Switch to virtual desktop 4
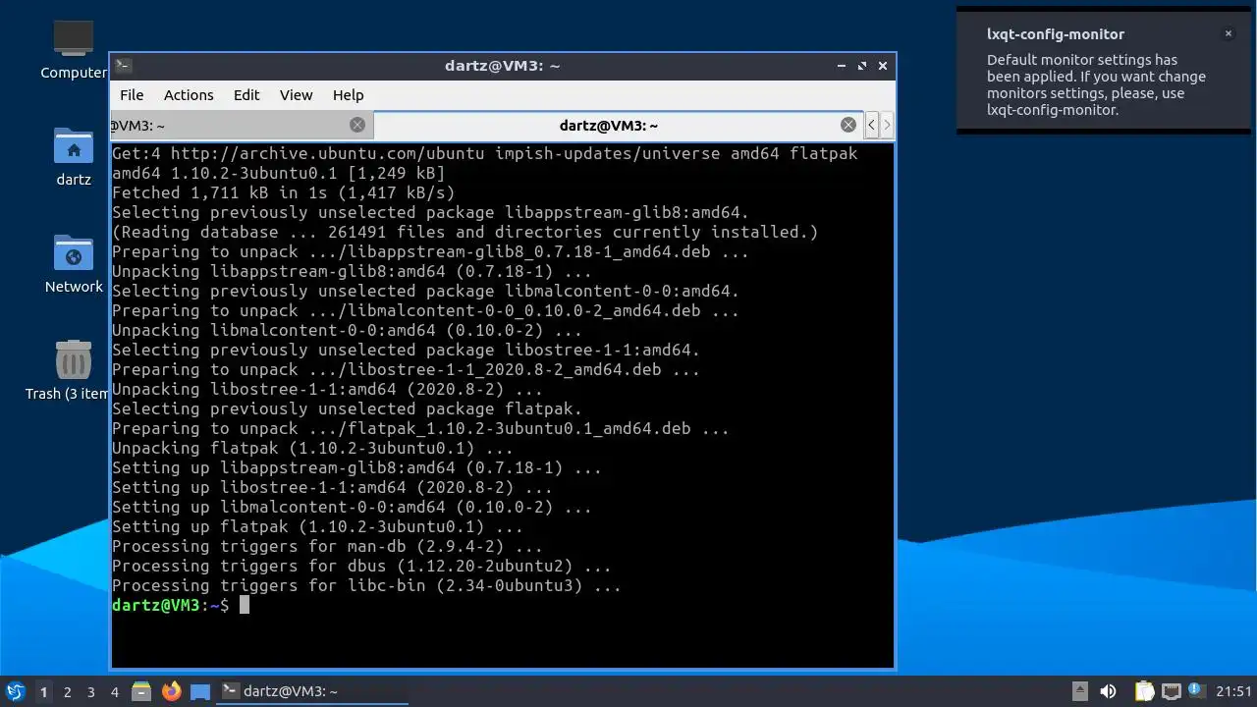The height and width of the screenshot is (707, 1257). pyautogui.click(x=114, y=691)
